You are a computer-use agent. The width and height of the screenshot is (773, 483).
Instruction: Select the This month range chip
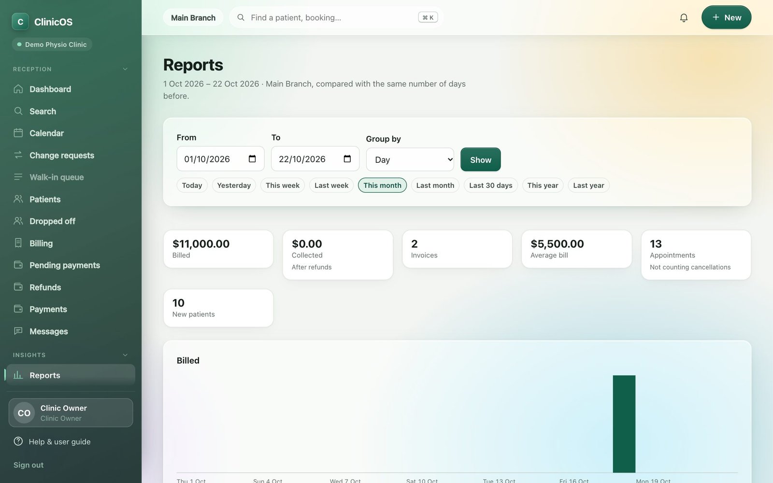pyautogui.click(x=382, y=185)
